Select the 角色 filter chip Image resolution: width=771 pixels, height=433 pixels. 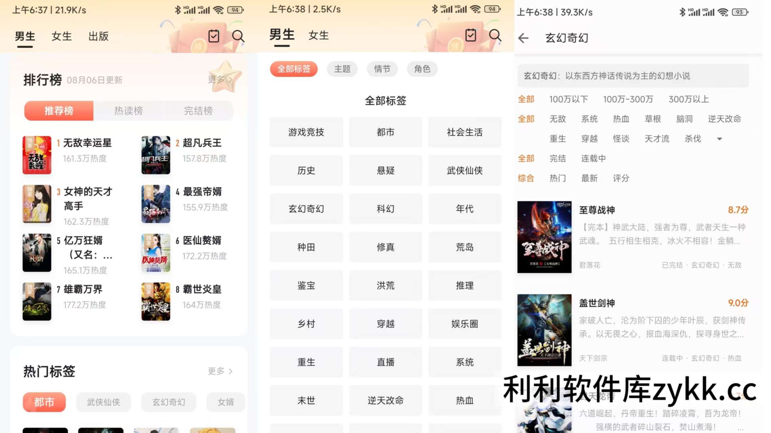pyautogui.click(x=422, y=69)
